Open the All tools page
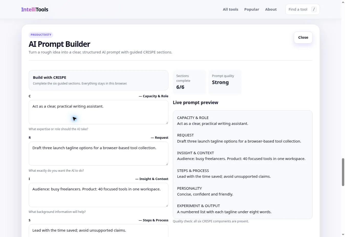Viewport: 345px width, 237px height. (230, 9)
